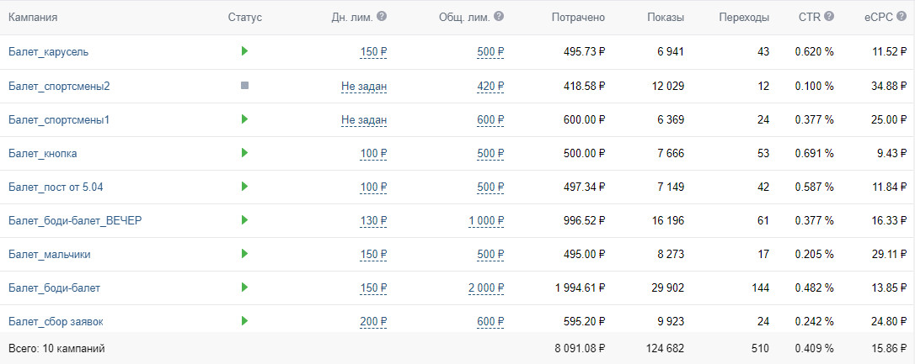Click green play status icon for Балет_карусель

(244, 51)
